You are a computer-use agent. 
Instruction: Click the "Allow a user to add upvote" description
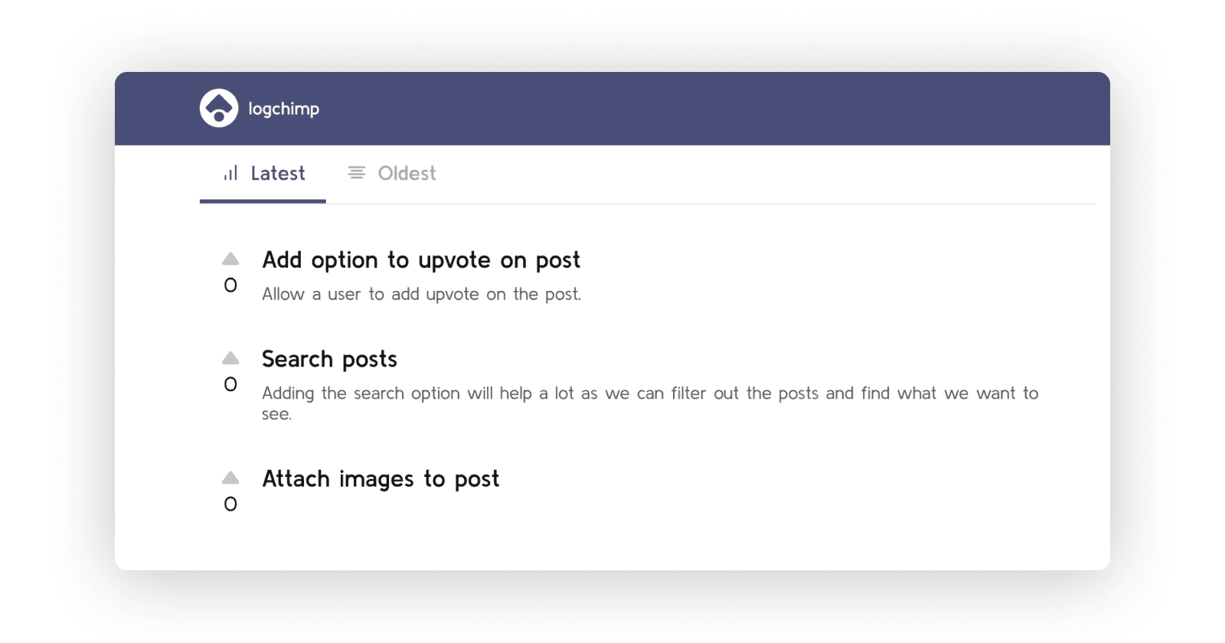click(421, 295)
